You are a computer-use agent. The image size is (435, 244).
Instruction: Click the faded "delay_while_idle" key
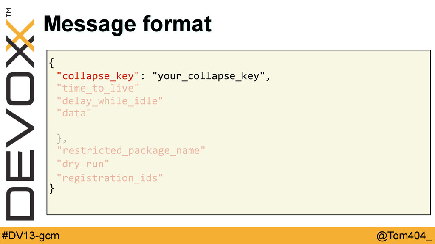tap(110, 101)
